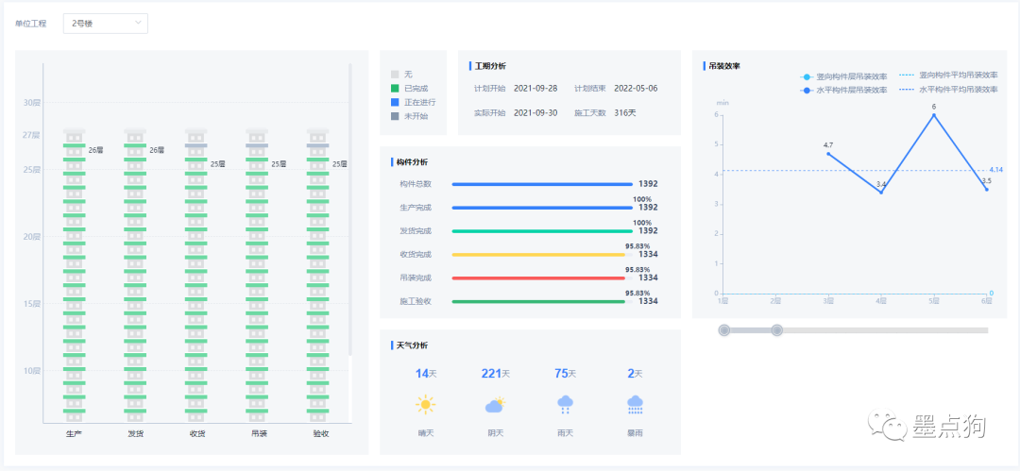
Task: Click the 正在进行 blue legend swatch
Action: tap(395, 102)
